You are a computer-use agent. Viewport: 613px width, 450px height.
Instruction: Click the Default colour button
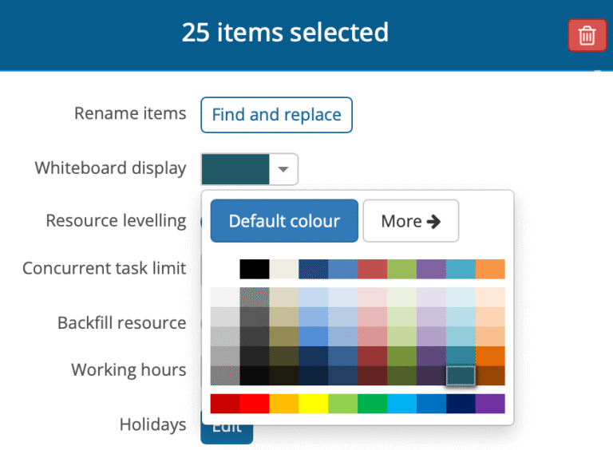[x=284, y=221]
